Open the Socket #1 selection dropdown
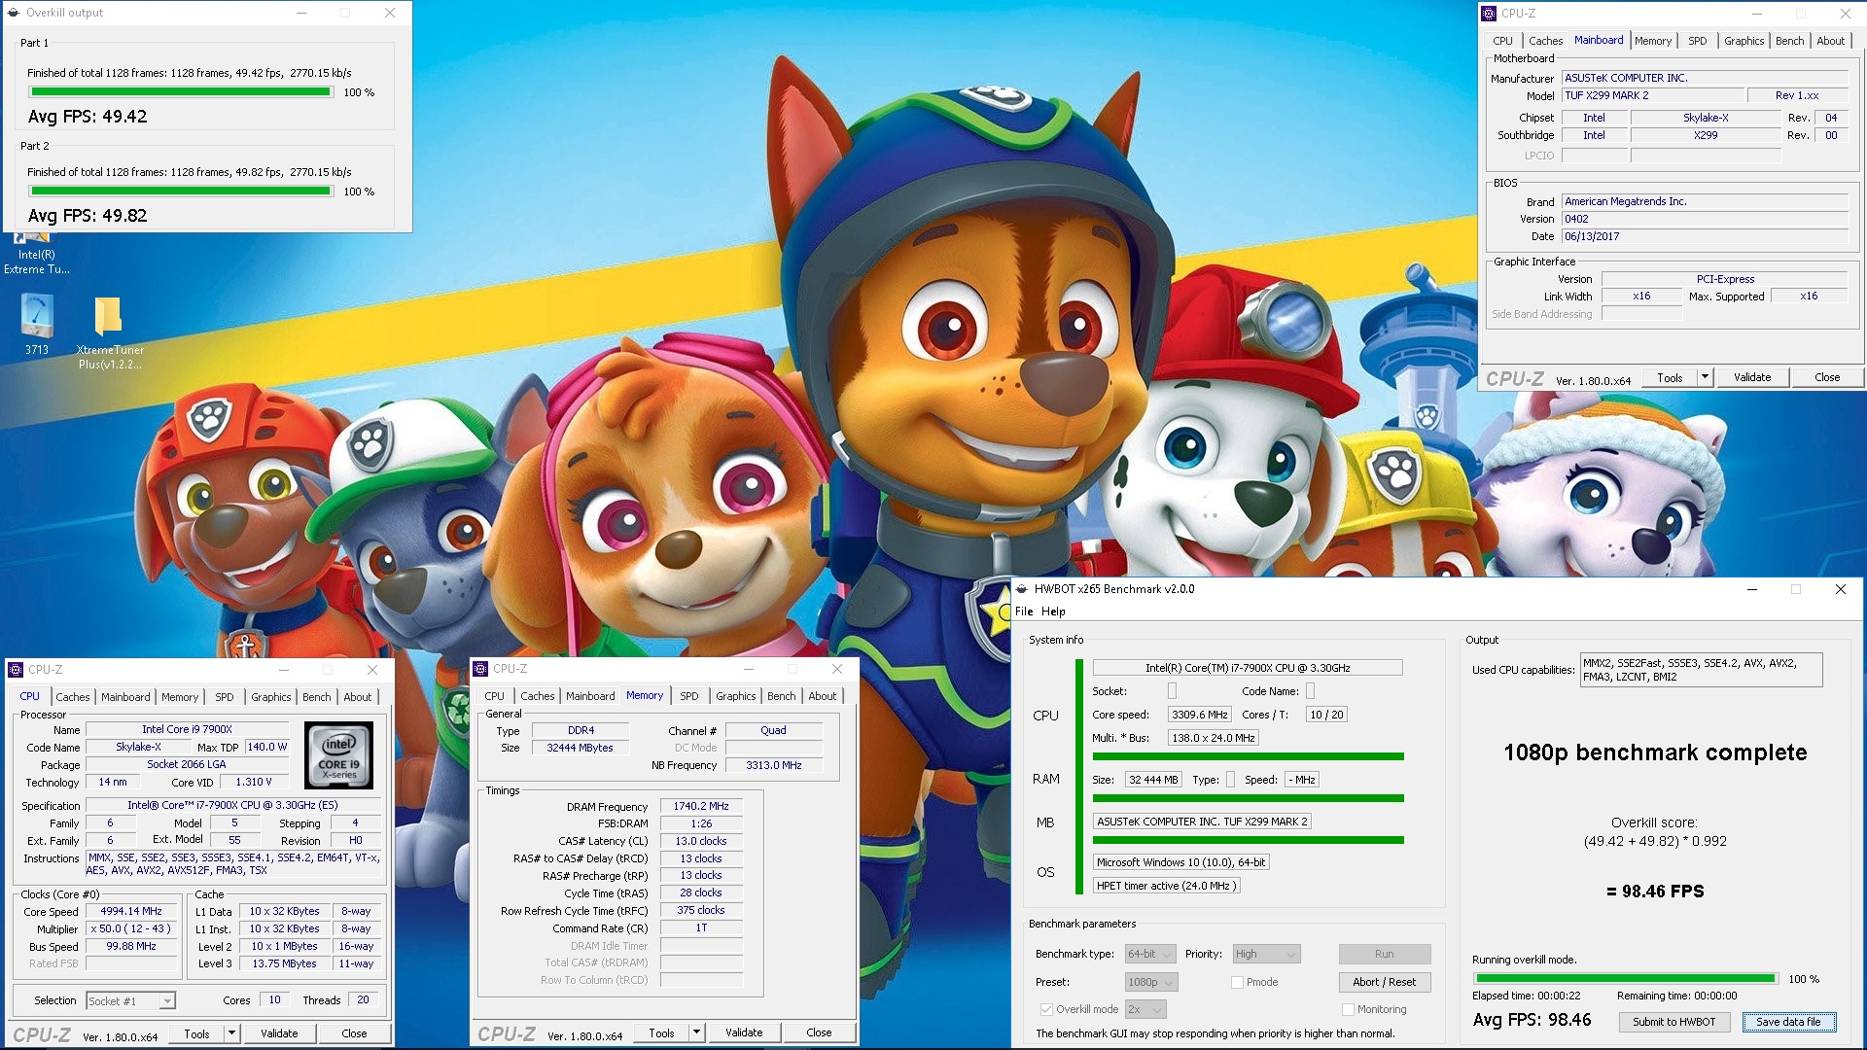Image resolution: width=1867 pixels, height=1050 pixels. pos(130,1000)
